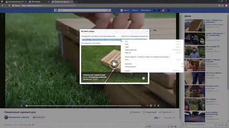Open the Расширенные настройки link

pos(91,43)
